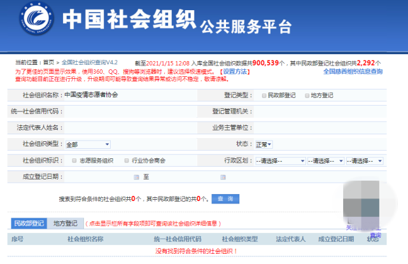Open end date calendar picker icon
Screen dimensions: 408x264
pyautogui.click(x=223, y=177)
